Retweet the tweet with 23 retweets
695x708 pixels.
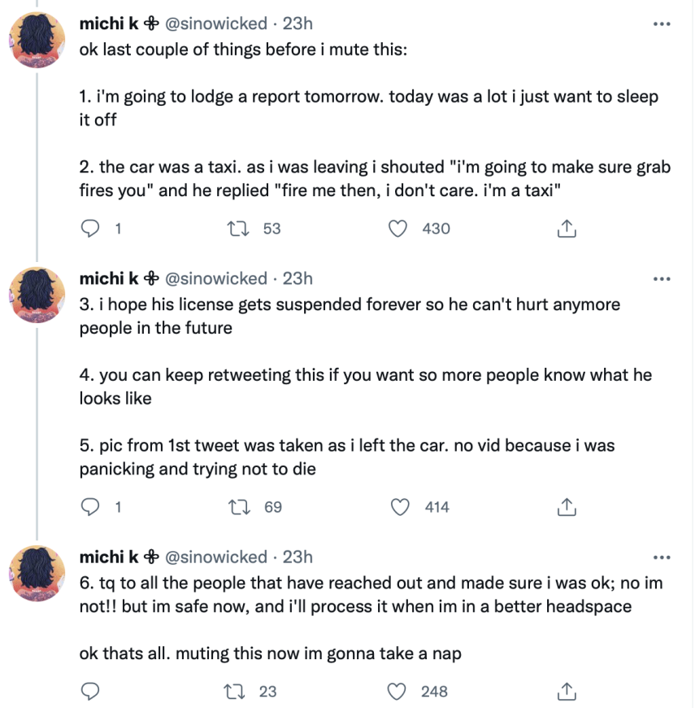(x=235, y=691)
